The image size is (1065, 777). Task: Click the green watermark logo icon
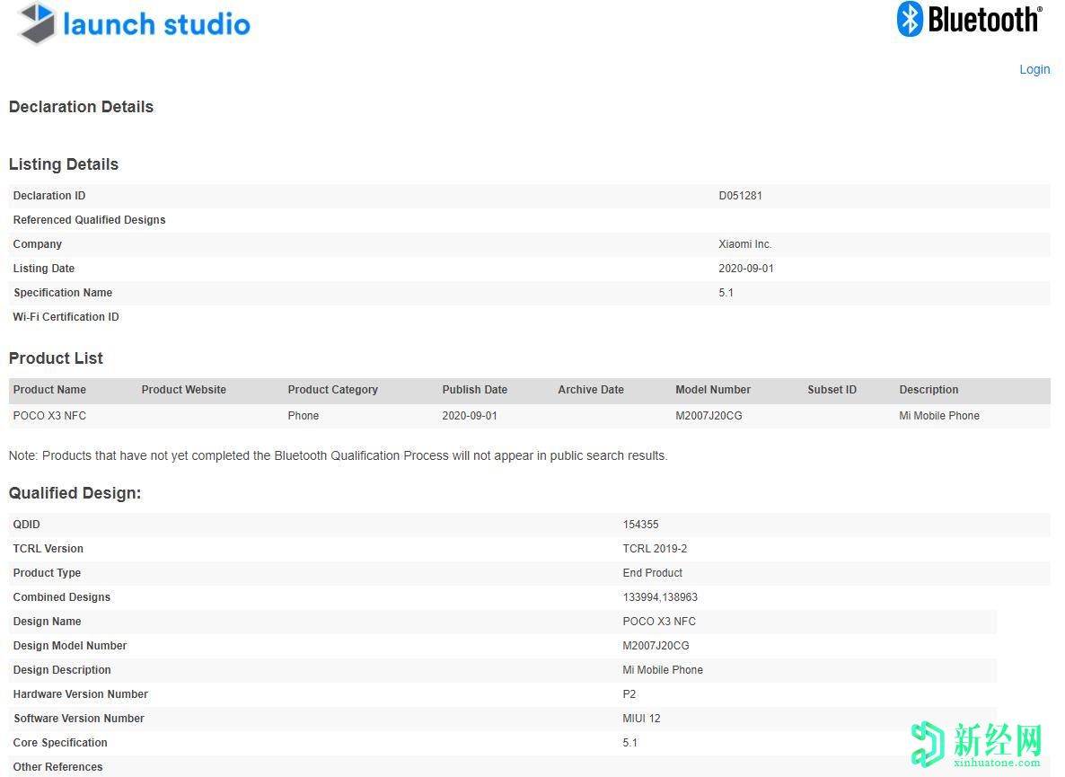[929, 744]
